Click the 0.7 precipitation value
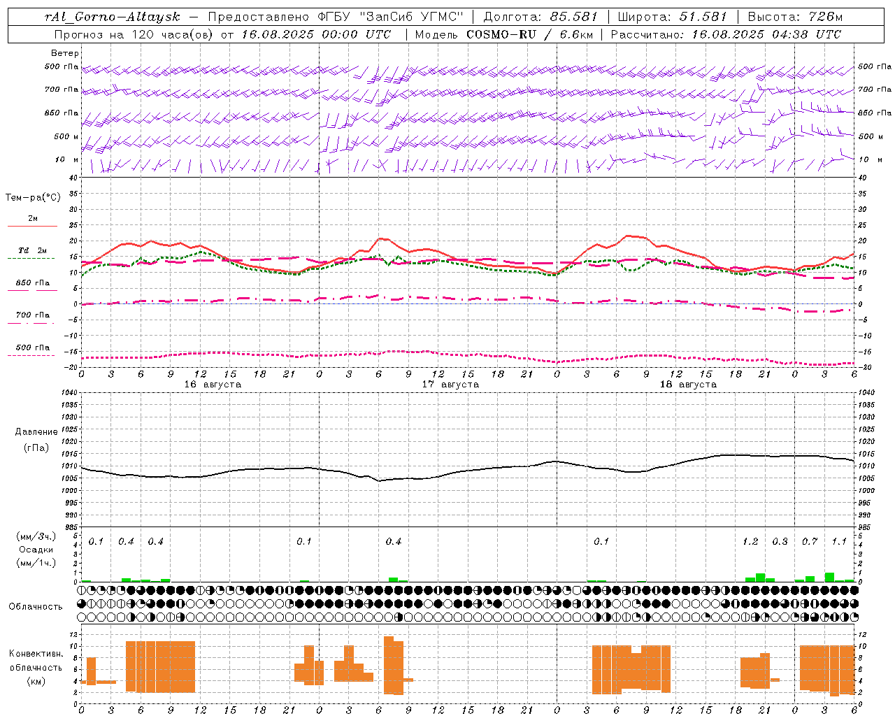This screenshot has width=895, height=716. pos(810,541)
